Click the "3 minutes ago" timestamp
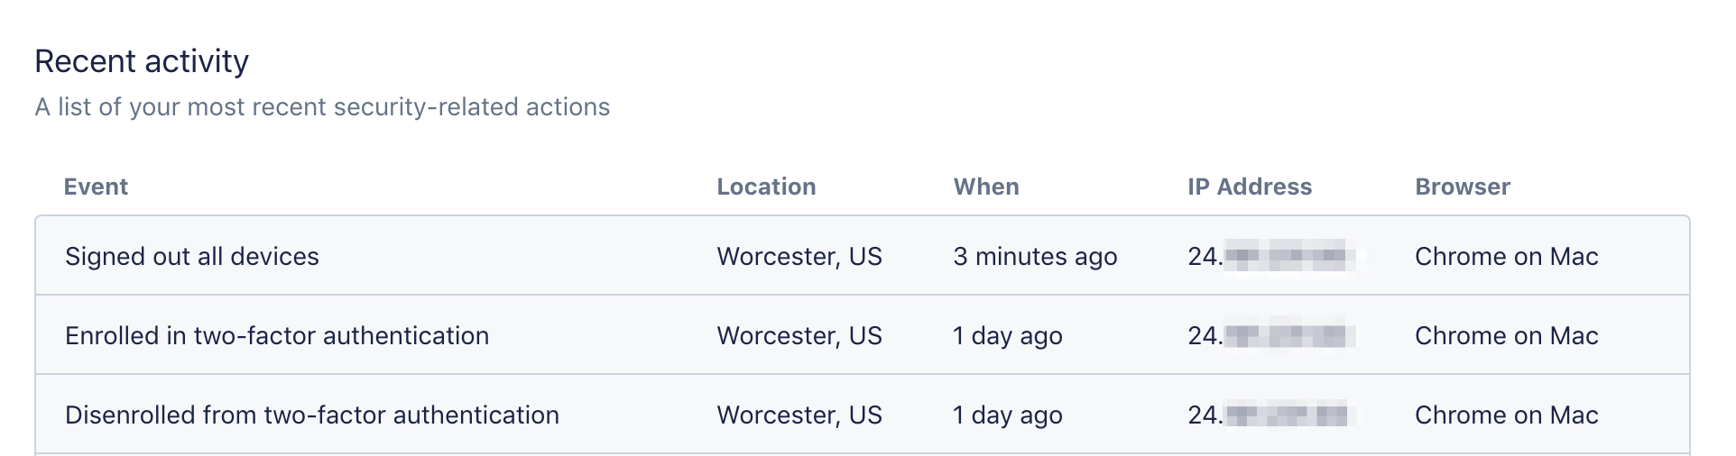This screenshot has height=456, width=1736. 1035,257
